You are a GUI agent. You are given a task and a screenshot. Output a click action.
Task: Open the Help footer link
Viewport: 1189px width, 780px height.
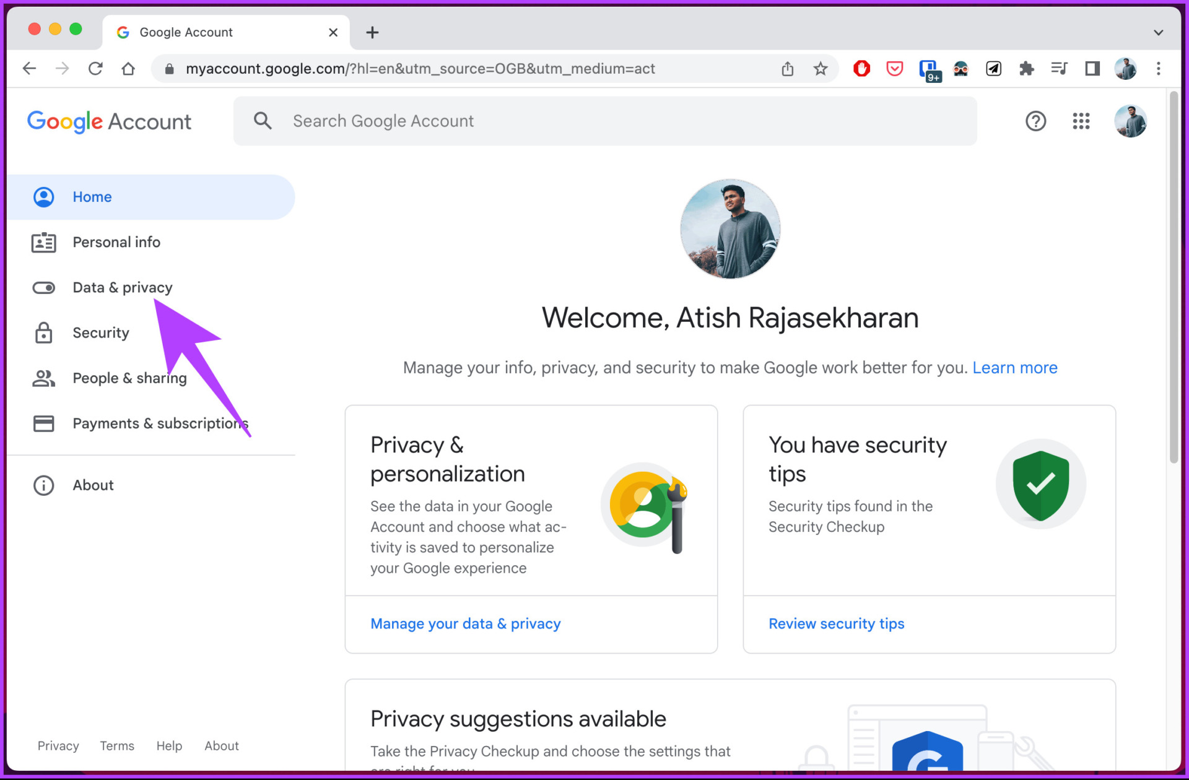coord(169,746)
